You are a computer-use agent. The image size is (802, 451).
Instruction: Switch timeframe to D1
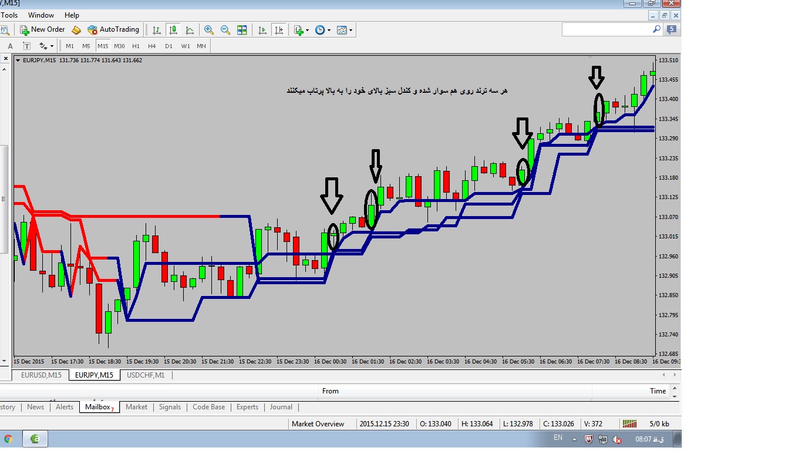[x=169, y=46]
